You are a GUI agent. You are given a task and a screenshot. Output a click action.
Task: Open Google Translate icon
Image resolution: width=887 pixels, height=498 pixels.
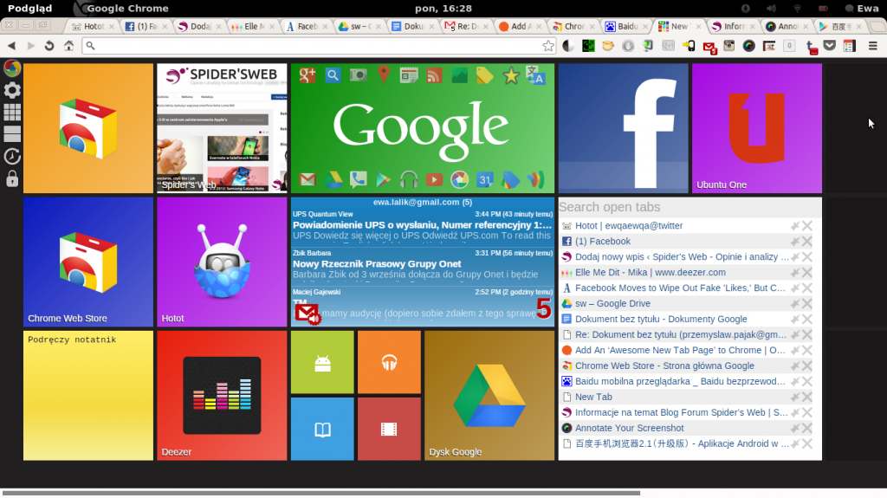pos(535,75)
